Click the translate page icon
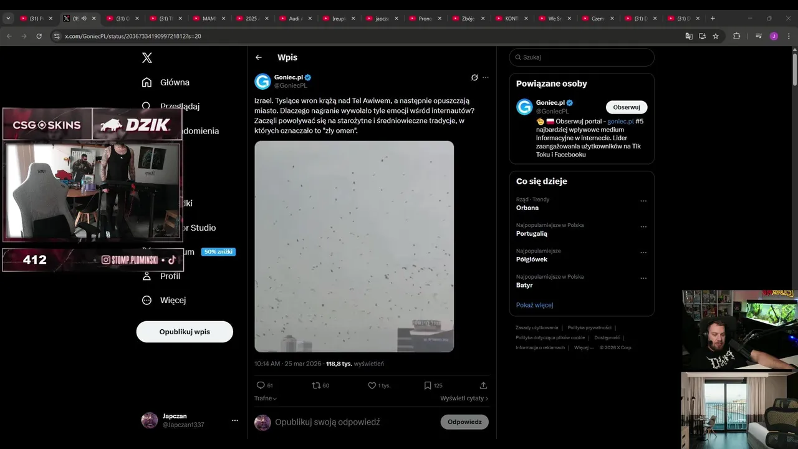The height and width of the screenshot is (449, 798). pos(688,36)
